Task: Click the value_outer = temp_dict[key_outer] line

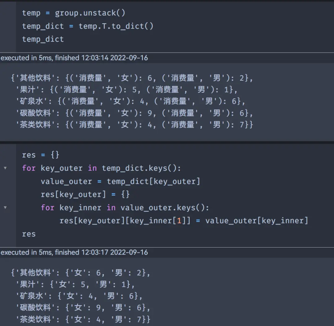Action: pyautogui.click(x=121, y=182)
